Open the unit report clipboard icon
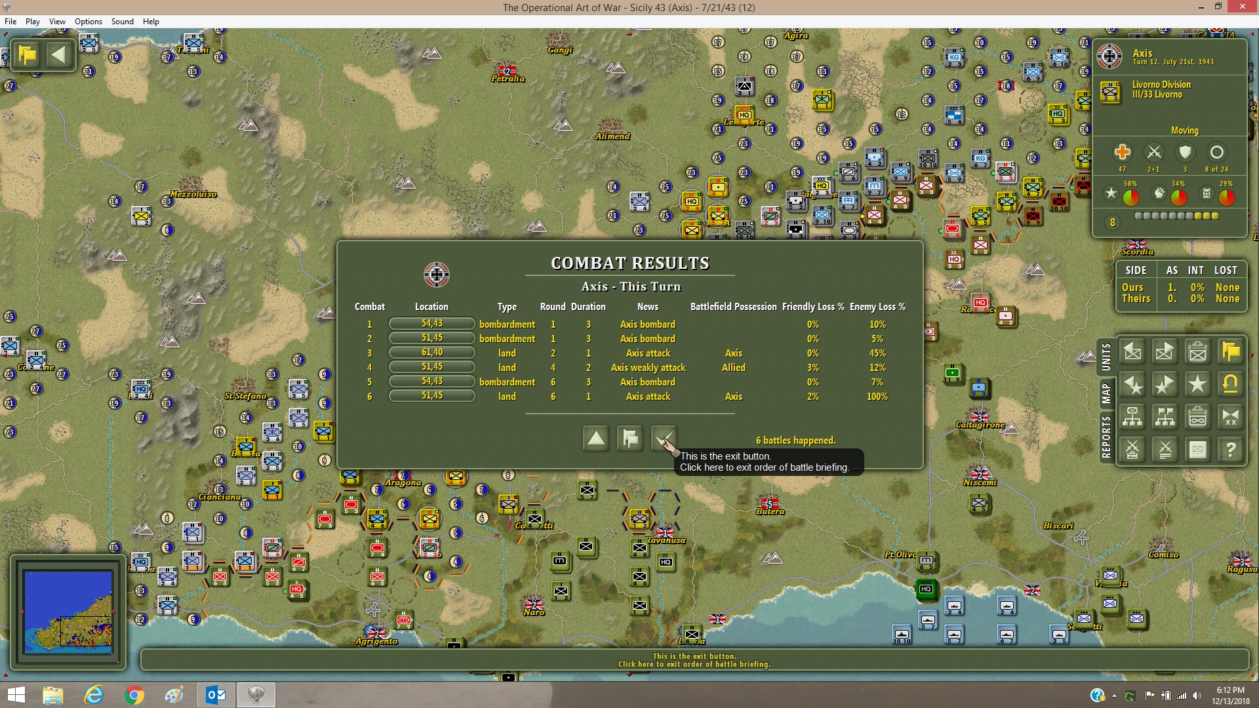This screenshot has width=1259, height=708. (x=1198, y=352)
